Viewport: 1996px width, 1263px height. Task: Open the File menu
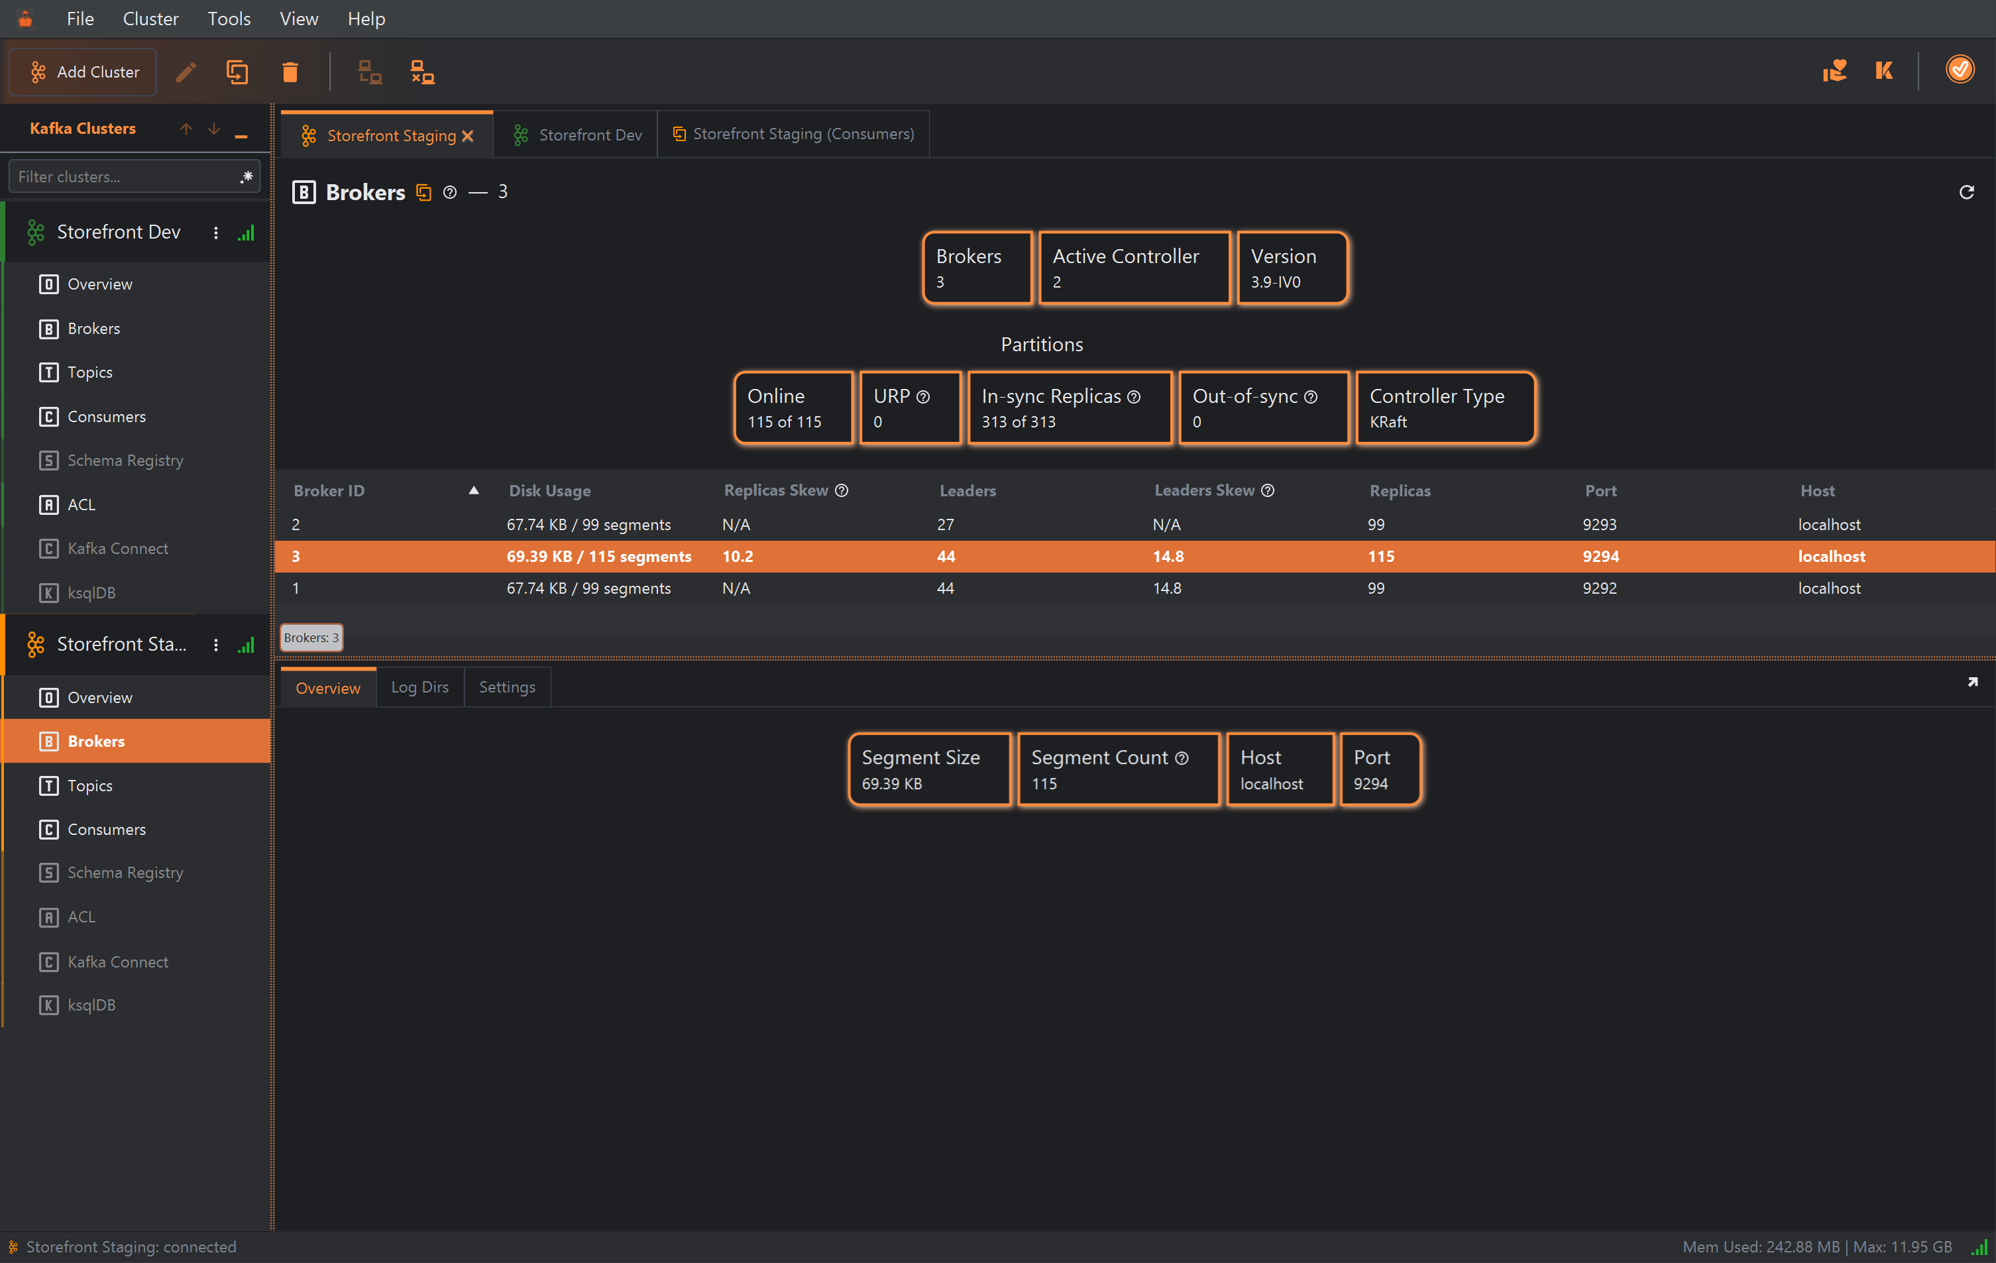[x=80, y=19]
